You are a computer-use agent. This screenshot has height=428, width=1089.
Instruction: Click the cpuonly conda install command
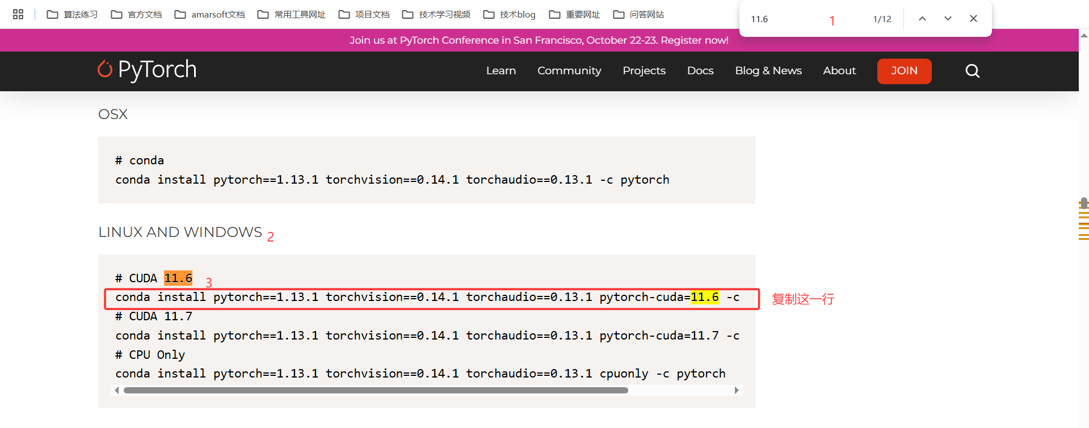(x=421, y=374)
